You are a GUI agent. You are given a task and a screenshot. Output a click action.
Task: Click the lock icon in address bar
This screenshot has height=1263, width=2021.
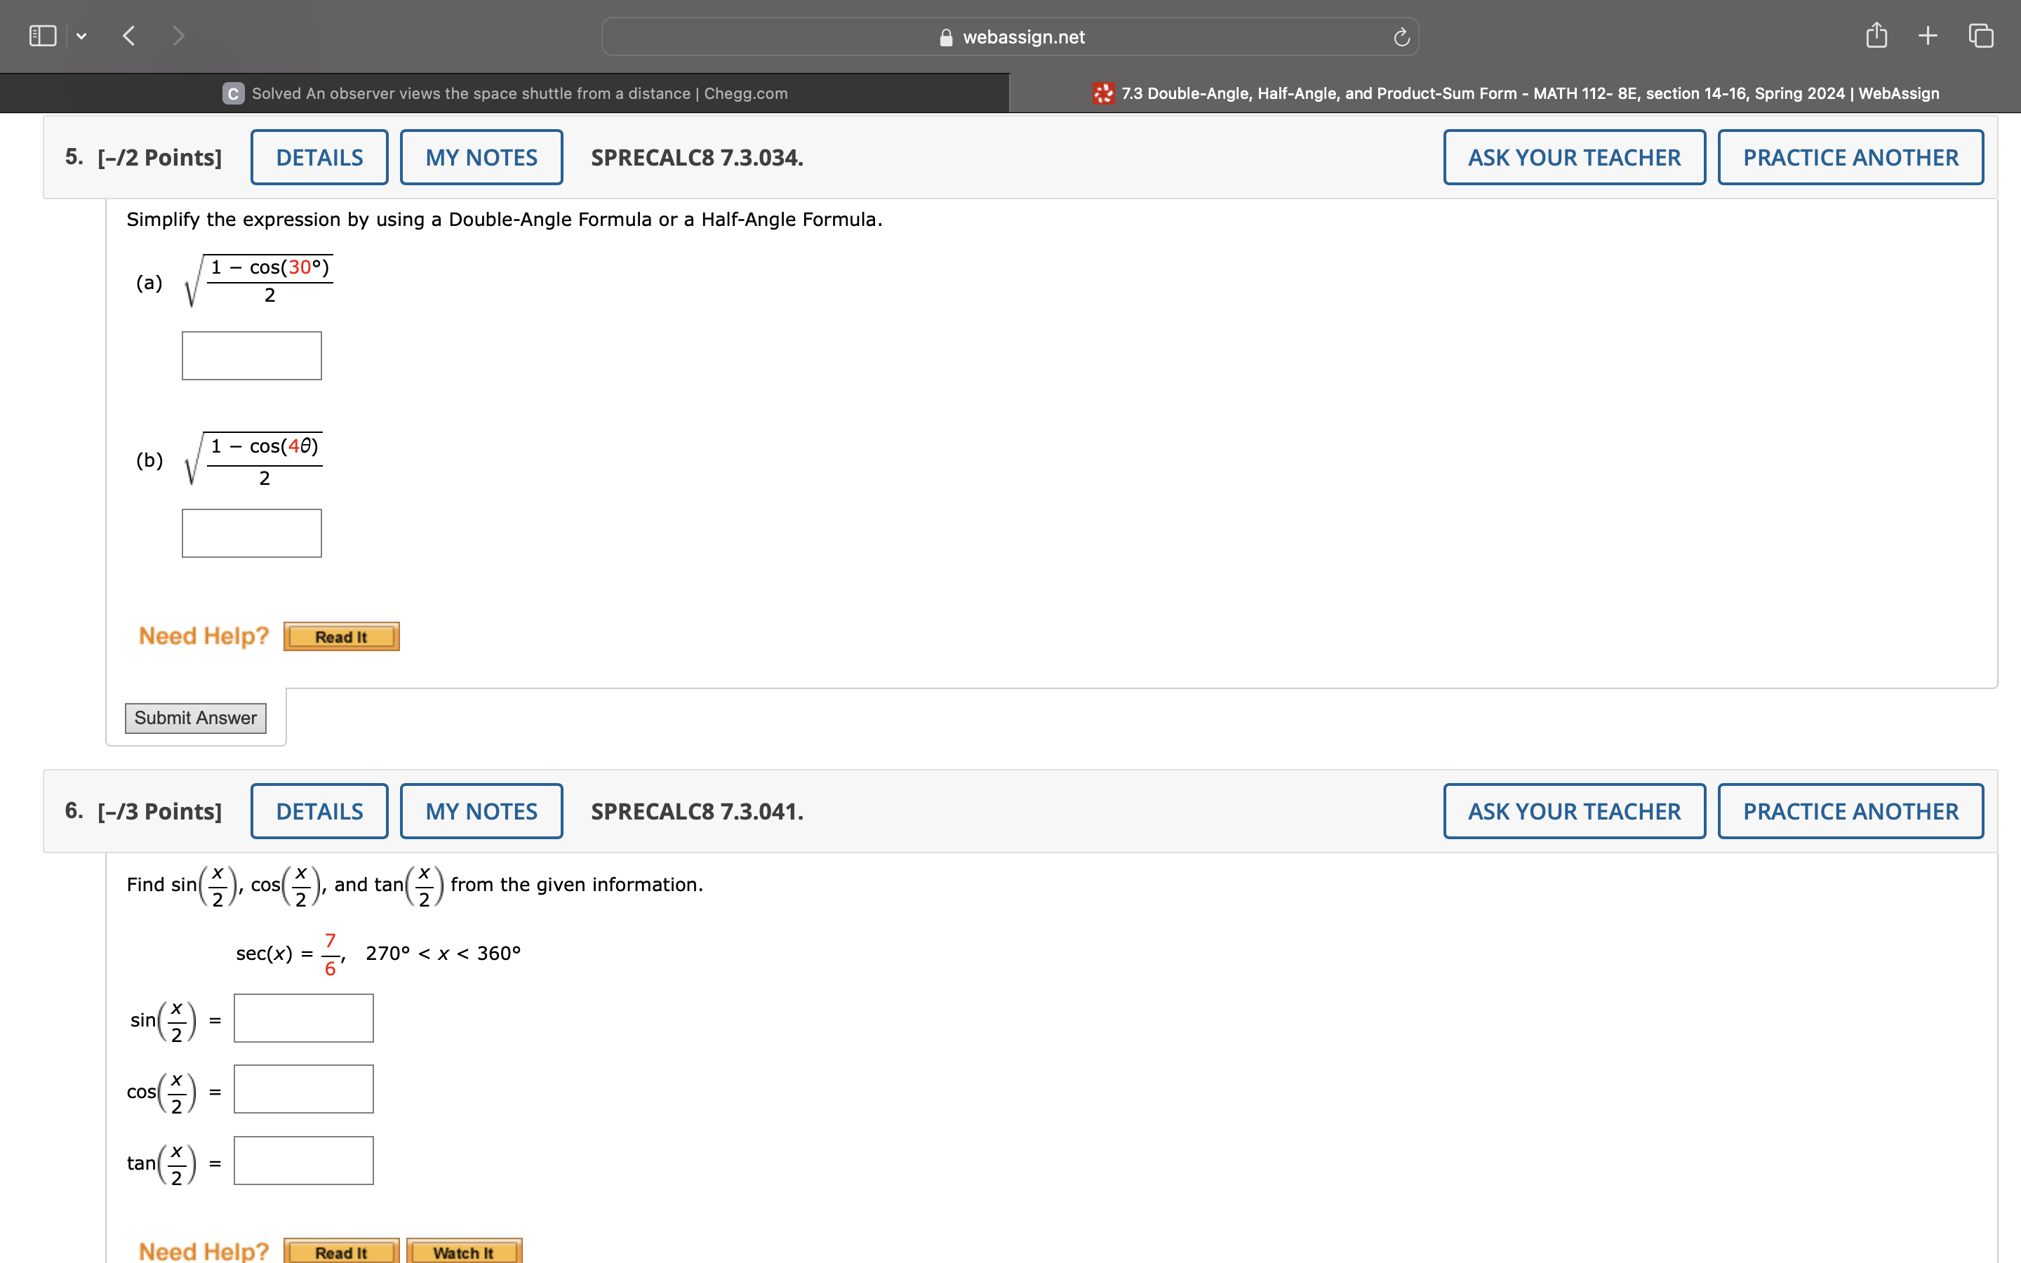pyautogui.click(x=945, y=38)
